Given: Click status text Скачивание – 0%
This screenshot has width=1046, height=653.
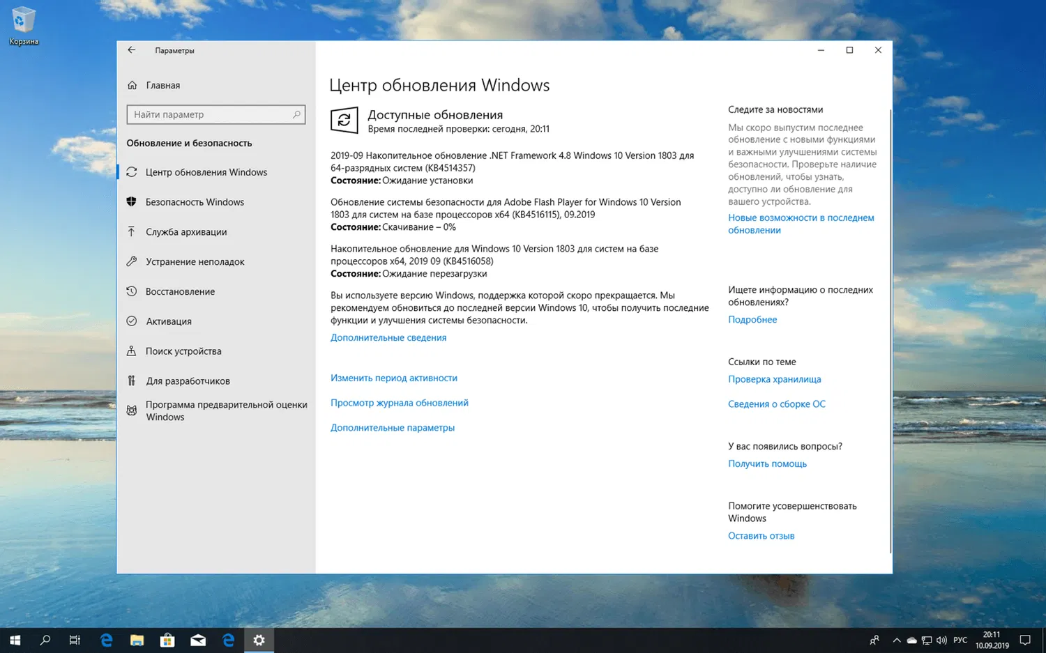Looking at the screenshot, I should click(x=419, y=227).
